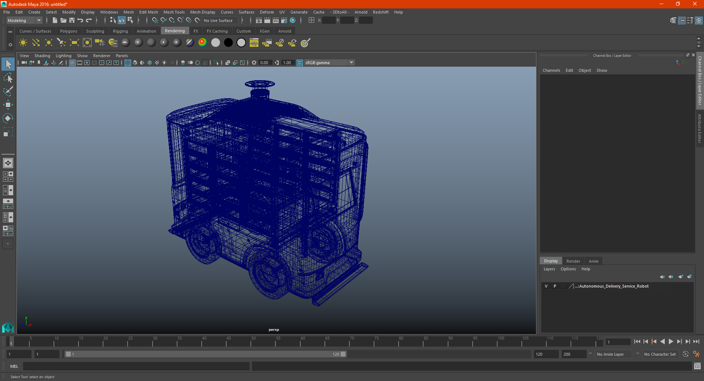
Task: Create a new scene
Action: pyautogui.click(x=55, y=21)
